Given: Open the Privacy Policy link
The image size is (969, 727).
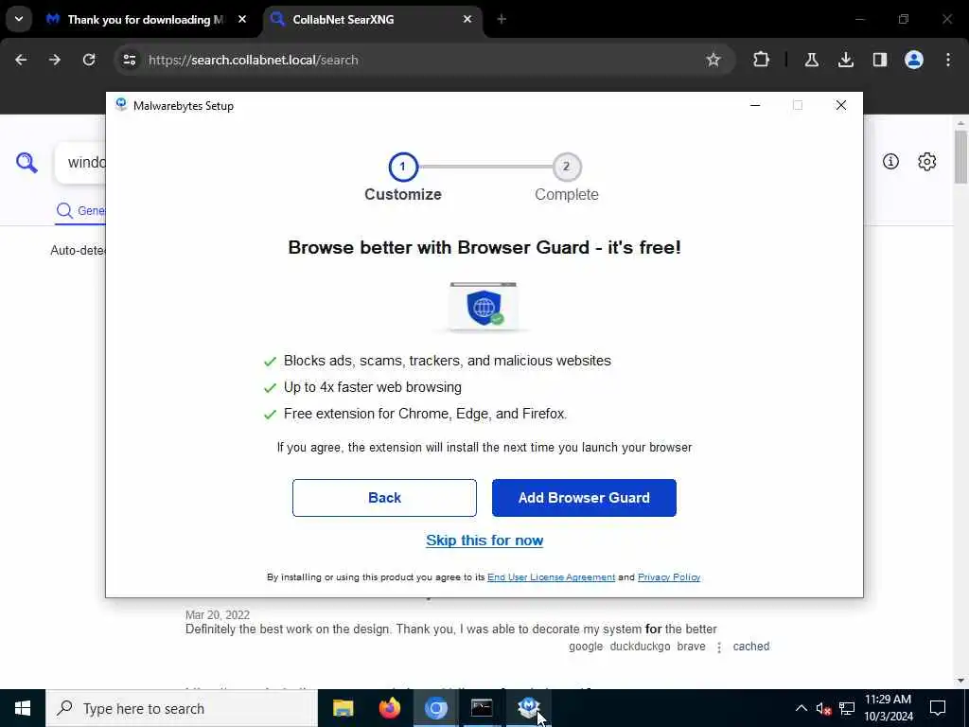Looking at the screenshot, I should click(x=669, y=576).
